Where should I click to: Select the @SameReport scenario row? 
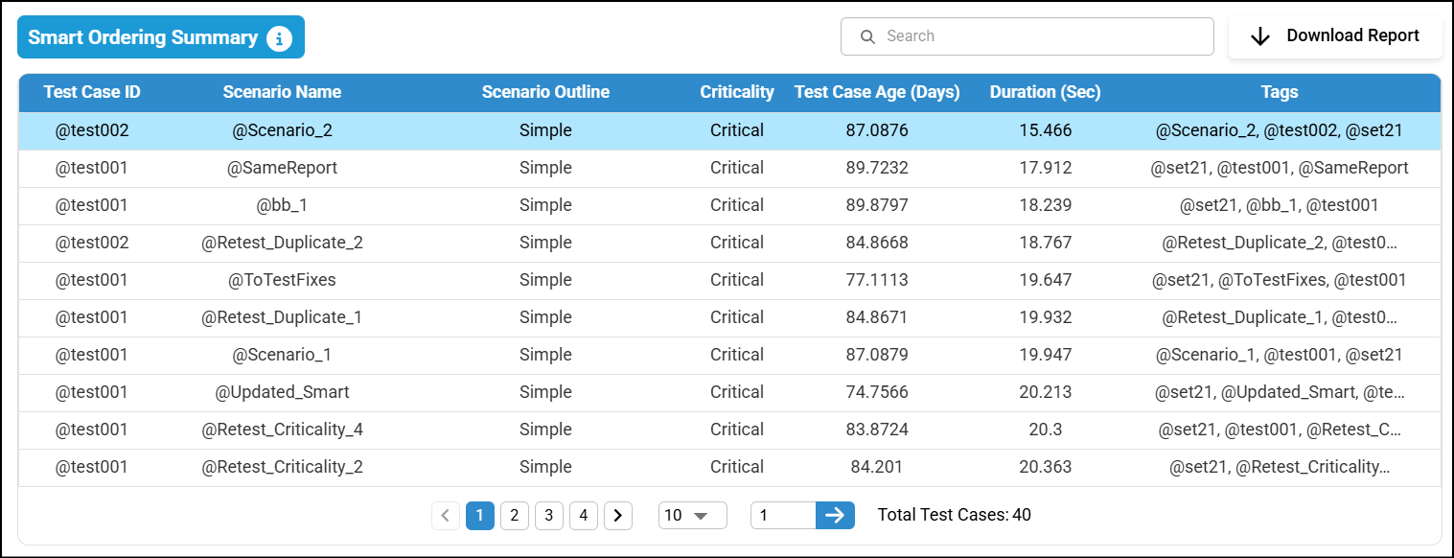(x=282, y=168)
